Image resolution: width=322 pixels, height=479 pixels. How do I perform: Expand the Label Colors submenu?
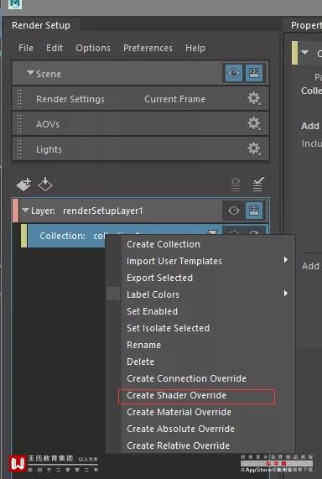tap(286, 294)
